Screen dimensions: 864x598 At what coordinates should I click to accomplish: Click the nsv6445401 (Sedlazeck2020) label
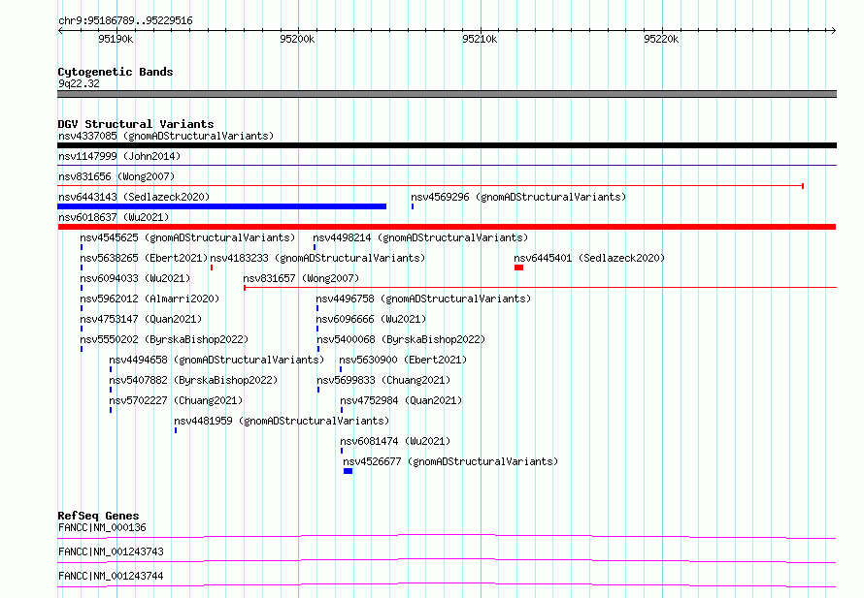pos(589,258)
